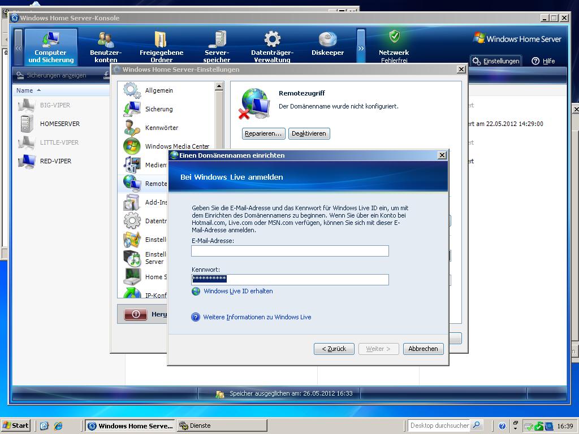Viewport: 579px width, 434px height.
Task: Open Start menu
Action: pyautogui.click(x=16, y=426)
